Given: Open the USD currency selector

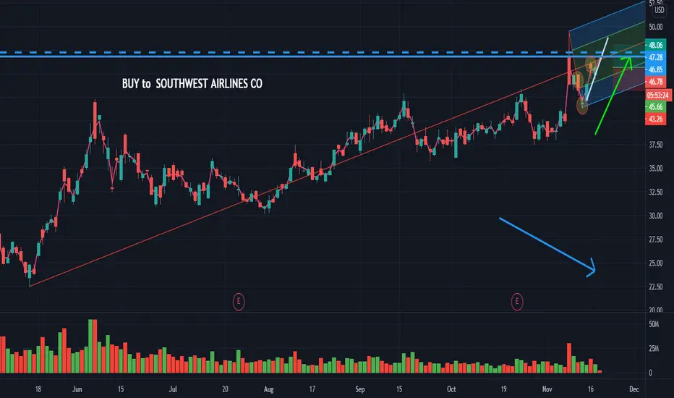Looking at the screenshot, I should pos(659,9).
